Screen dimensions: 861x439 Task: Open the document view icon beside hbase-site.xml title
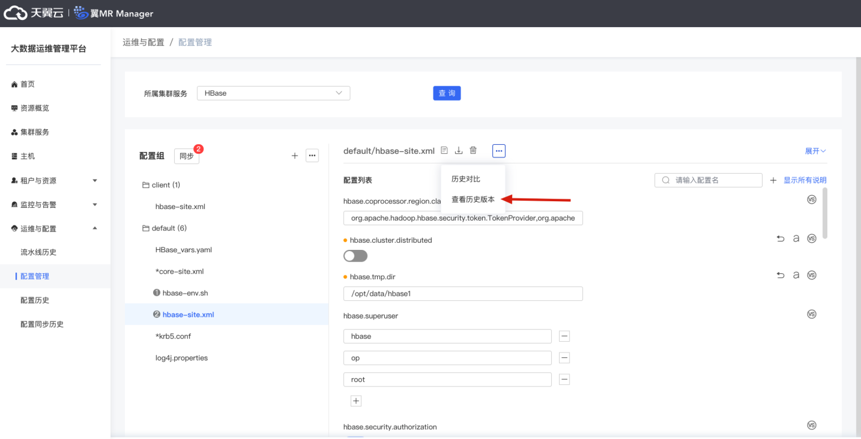pos(444,150)
